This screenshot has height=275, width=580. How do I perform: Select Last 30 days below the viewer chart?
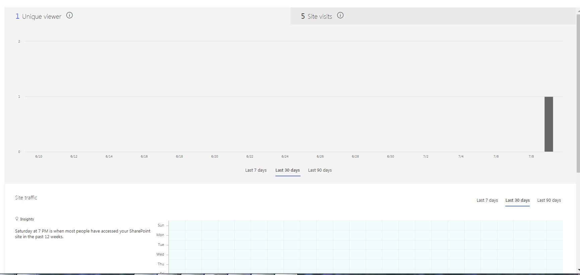tap(287, 170)
